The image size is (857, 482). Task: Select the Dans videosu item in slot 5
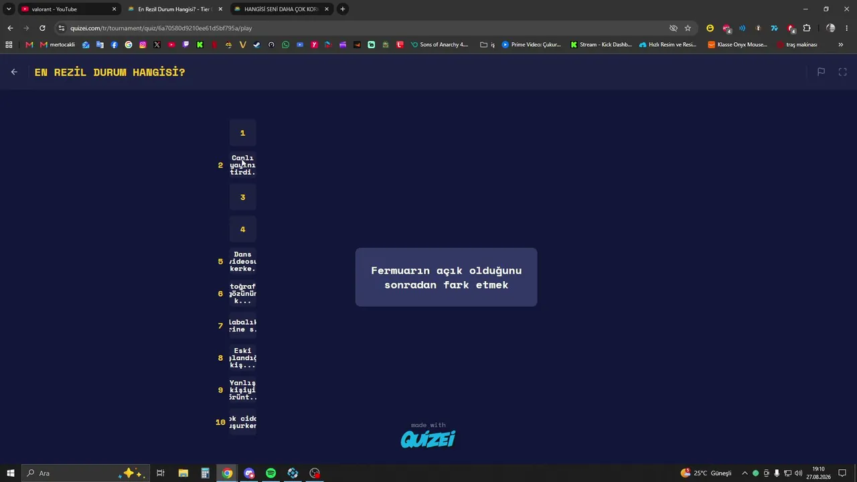(x=242, y=261)
